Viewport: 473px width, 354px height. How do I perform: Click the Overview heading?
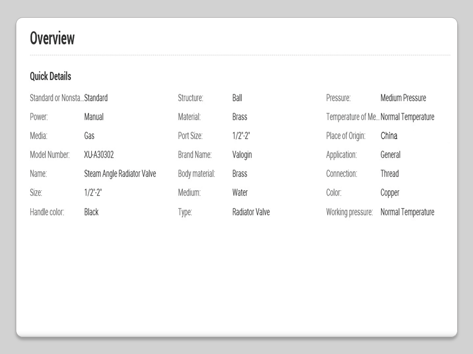tap(52, 38)
